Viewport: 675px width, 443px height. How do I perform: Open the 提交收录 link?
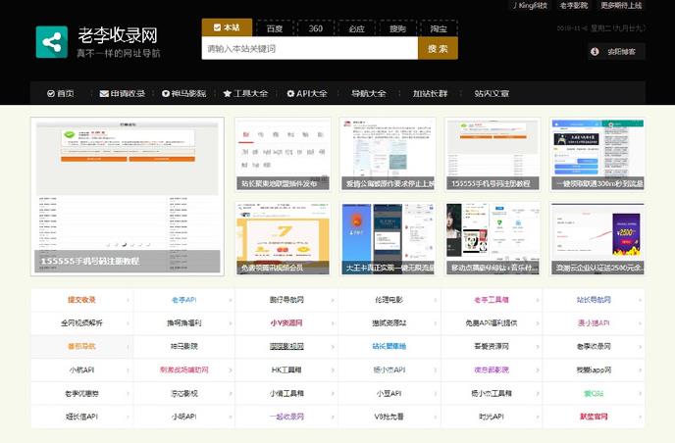coord(81,300)
